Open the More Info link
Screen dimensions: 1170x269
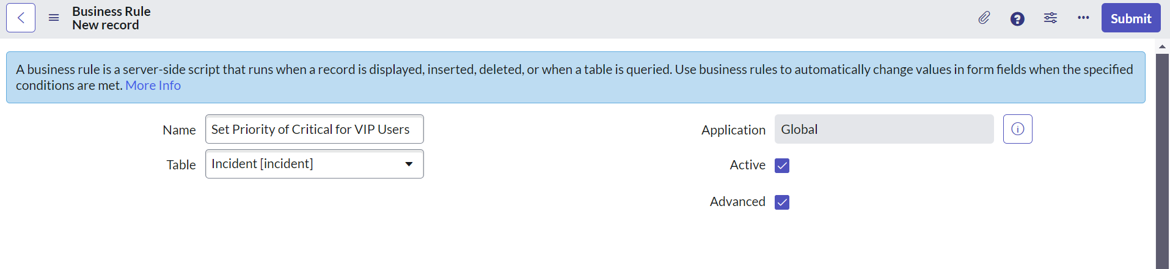pos(153,86)
